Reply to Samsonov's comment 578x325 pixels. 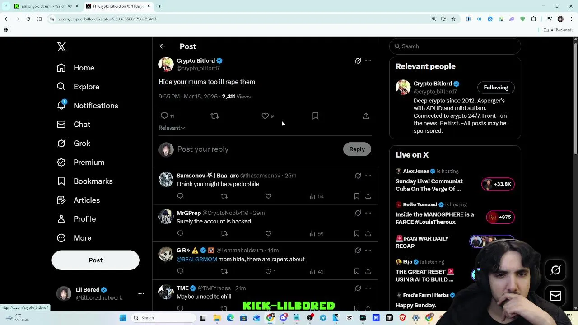coord(180,196)
